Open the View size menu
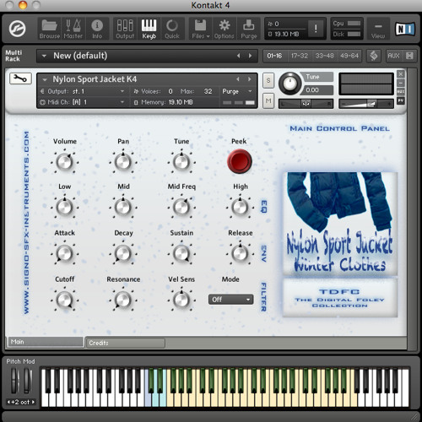This screenshot has height=422, width=422. pyautogui.click(x=378, y=29)
